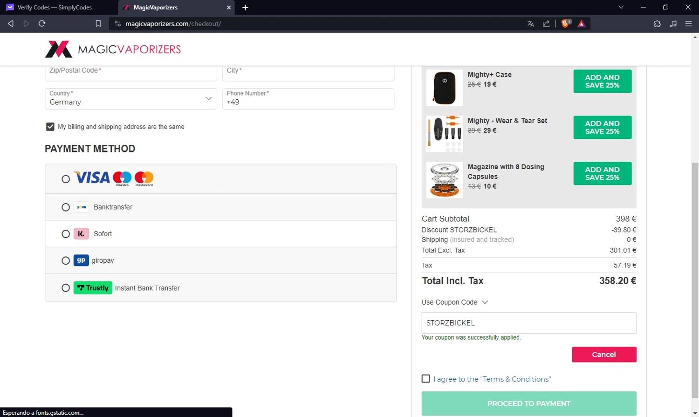Click the City input field
Image resolution: width=699 pixels, height=417 pixels.
[308, 73]
